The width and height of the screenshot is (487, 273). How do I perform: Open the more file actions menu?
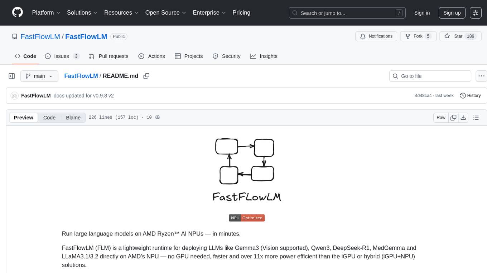[481, 76]
